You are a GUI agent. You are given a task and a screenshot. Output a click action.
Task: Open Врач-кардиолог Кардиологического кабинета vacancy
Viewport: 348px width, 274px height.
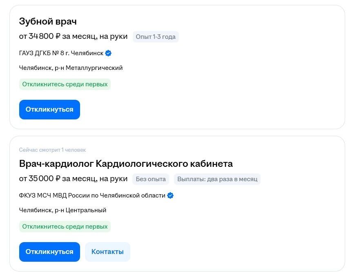pos(126,164)
